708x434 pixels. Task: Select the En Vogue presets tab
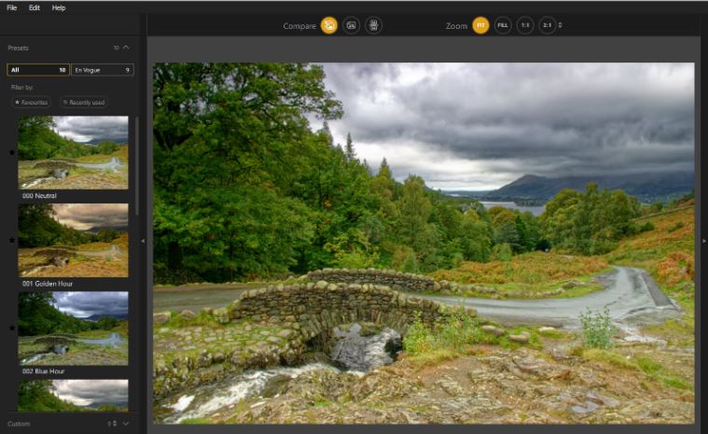point(103,70)
